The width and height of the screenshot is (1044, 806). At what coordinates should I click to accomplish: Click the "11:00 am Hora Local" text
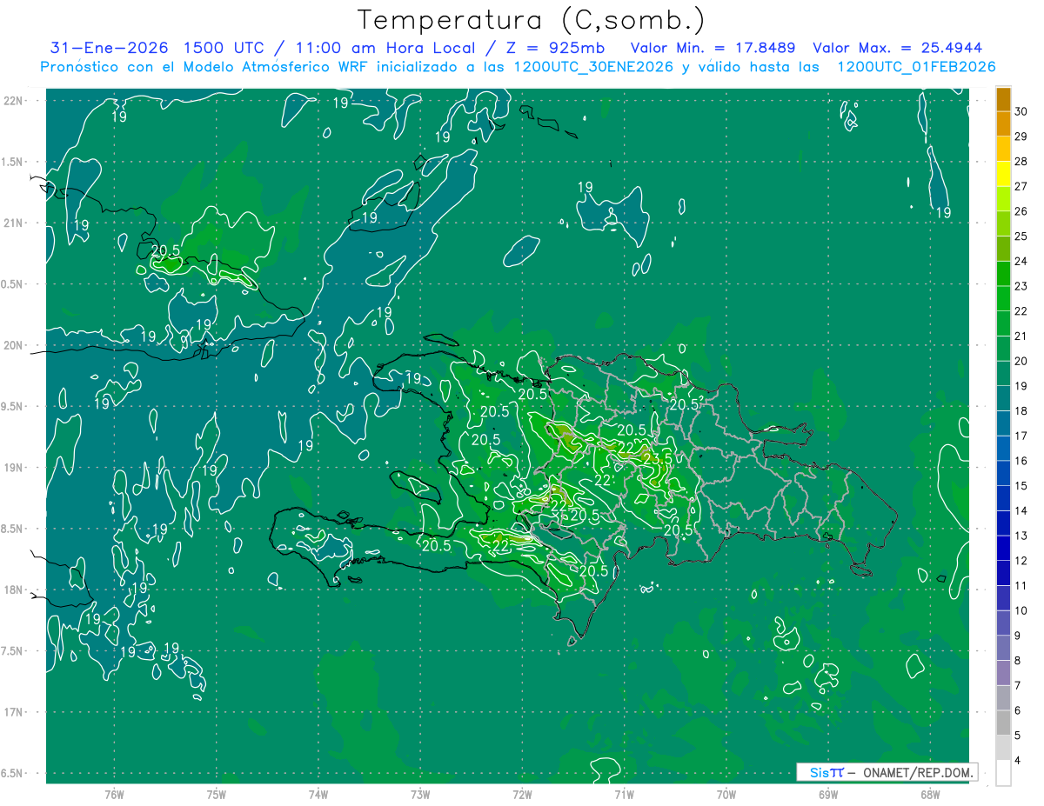tap(385, 48)
